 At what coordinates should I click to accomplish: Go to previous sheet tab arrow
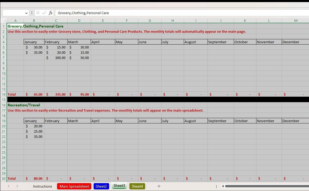8,186
